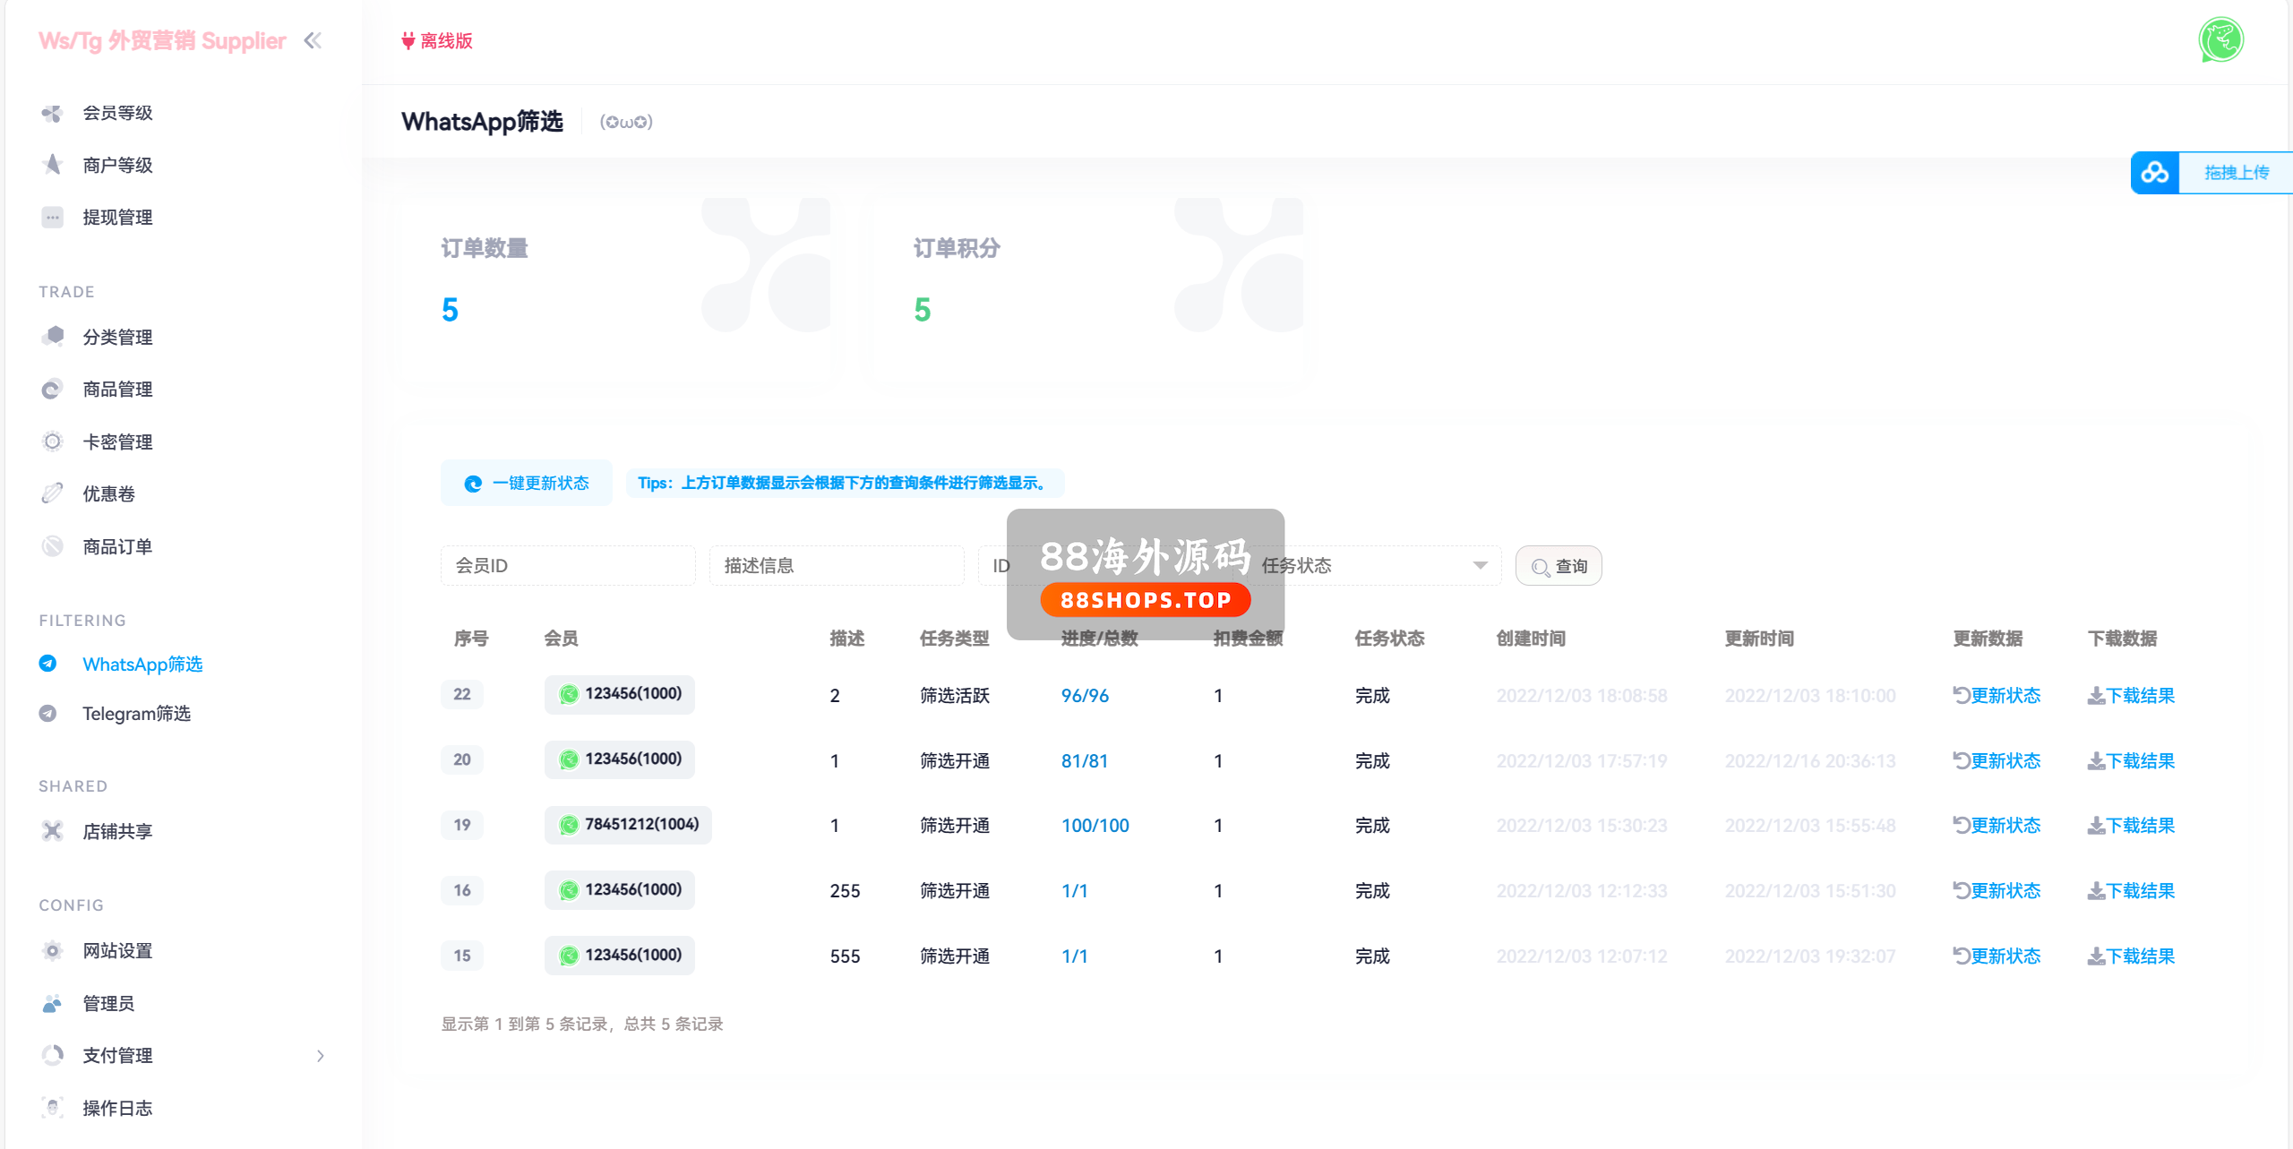Click refresh status icon for row 19
The image size is (2293, 1149).
1962,825
